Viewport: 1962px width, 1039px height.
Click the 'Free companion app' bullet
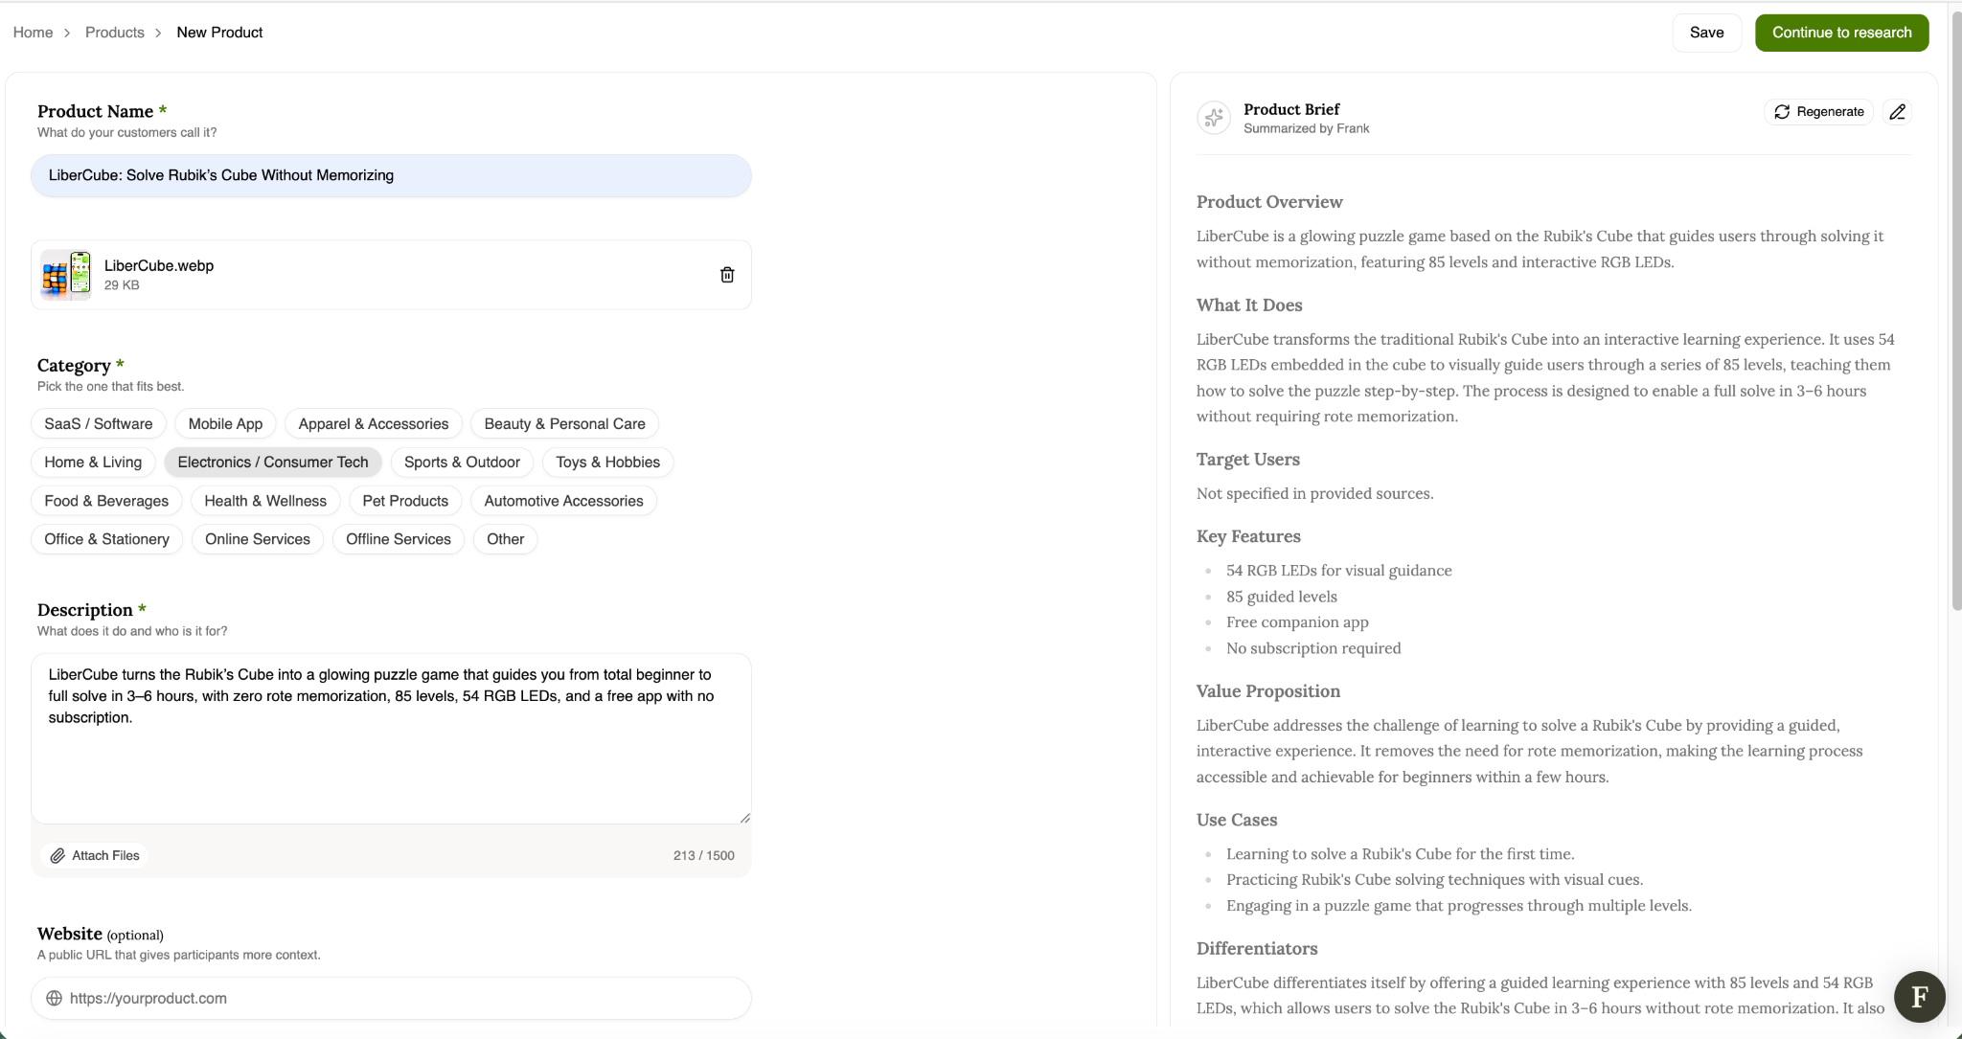click(x=1297, y=622)
